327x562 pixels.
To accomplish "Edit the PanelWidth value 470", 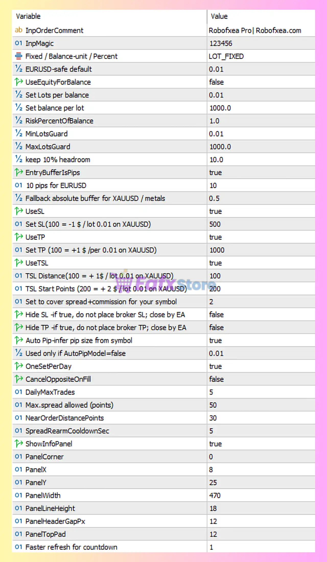I will 215,495.
